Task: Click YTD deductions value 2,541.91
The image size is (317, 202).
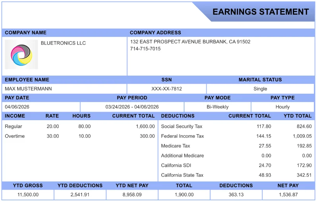Action: point(80,195)
